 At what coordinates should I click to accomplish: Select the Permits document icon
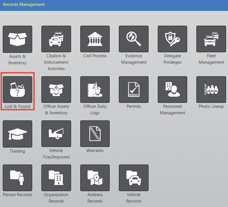(x=134, y=90)
